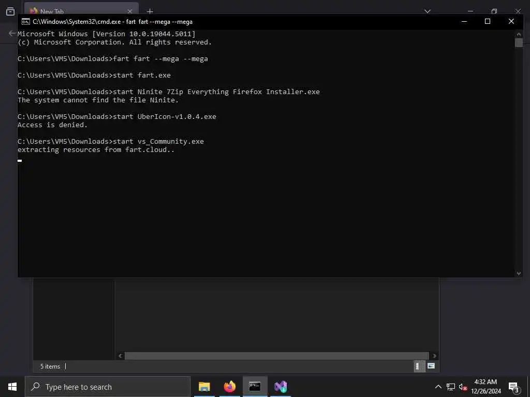Open Visual Studio installer taskbar icon
The height and width of the screenshot is (397, 530).
coord(281,387)
